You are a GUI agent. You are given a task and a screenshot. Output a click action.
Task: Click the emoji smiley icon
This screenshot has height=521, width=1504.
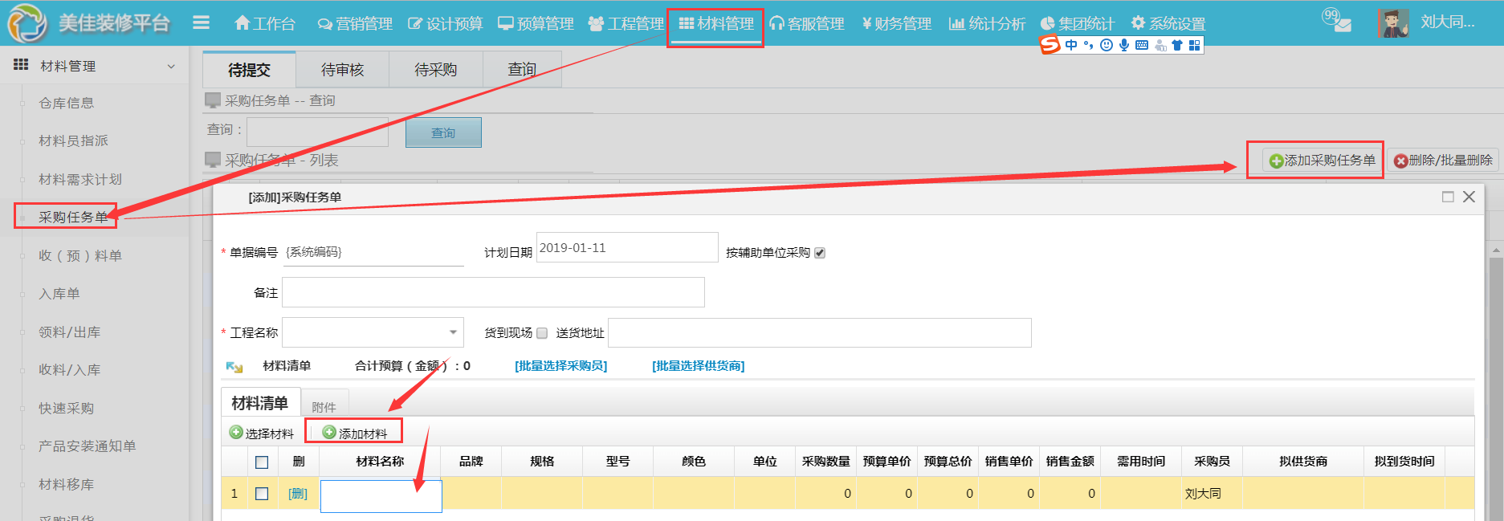[x=1107, y=45]
